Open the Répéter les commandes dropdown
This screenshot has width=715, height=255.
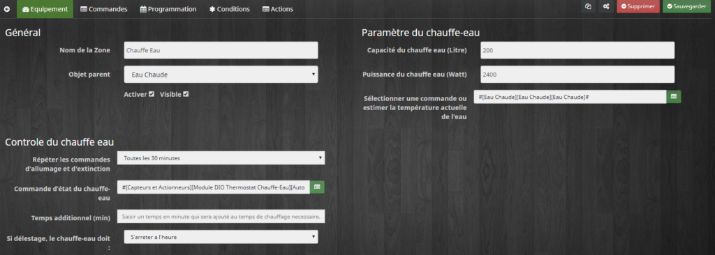pos(221,158)
